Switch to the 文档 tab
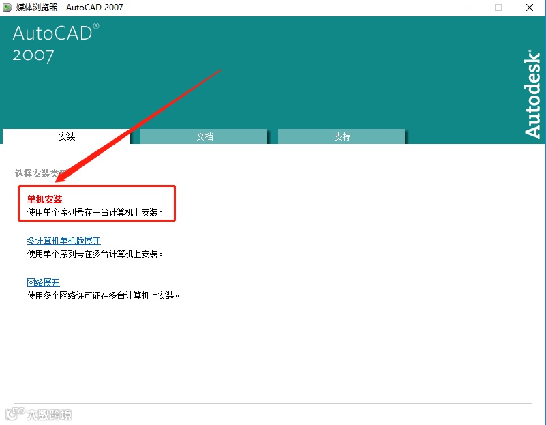Viewport: 546px width, 425px height. click(x=204, y=136)
